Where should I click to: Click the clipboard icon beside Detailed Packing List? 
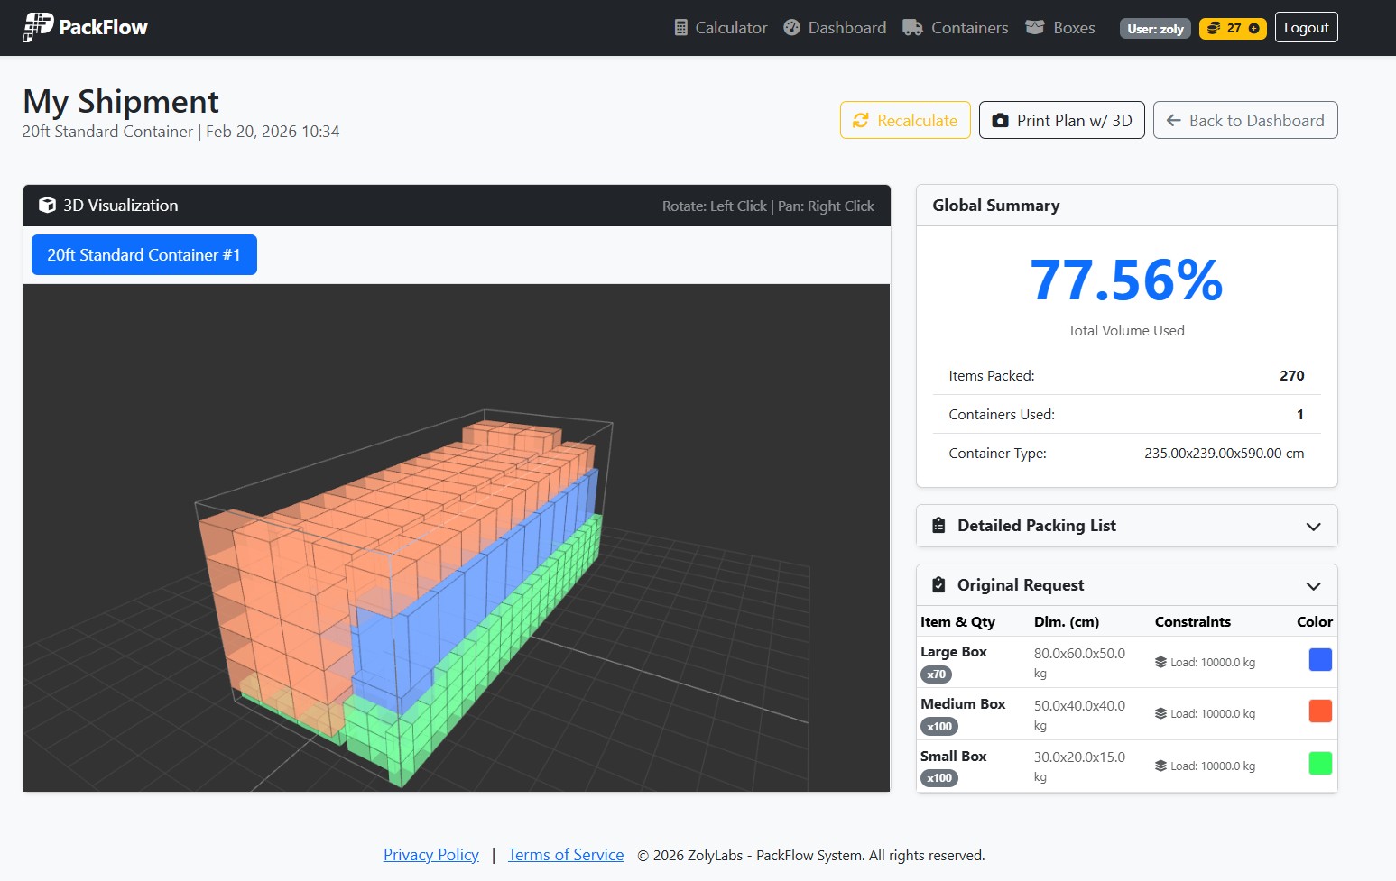click(938, 525)
